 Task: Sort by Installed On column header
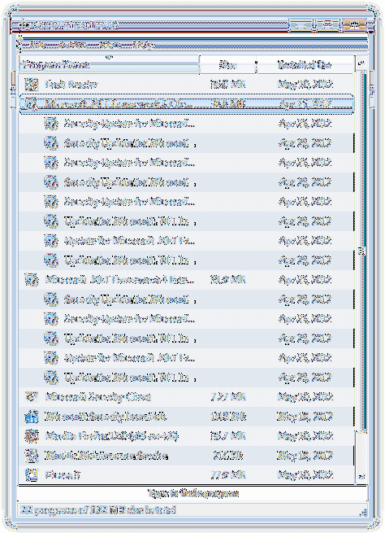coord(305,64)
